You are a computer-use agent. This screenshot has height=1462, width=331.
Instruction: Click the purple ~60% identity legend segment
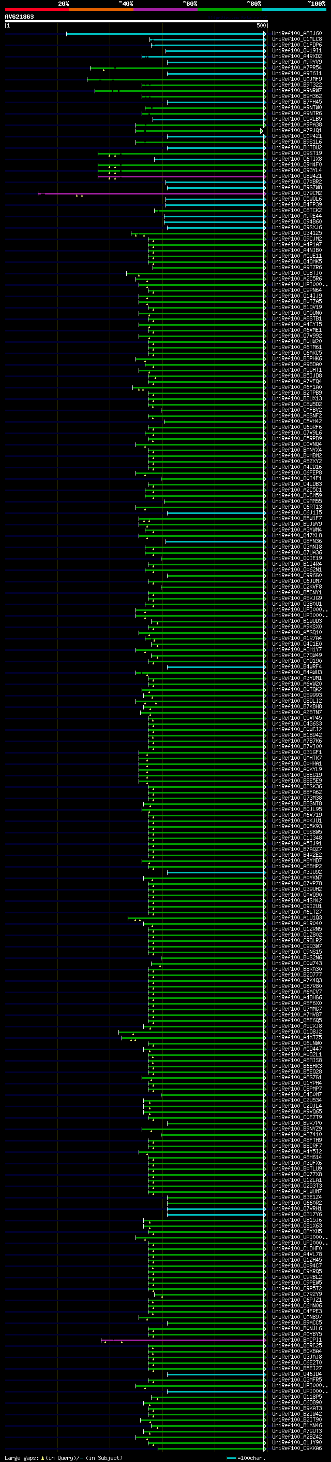tap(166, 9)
